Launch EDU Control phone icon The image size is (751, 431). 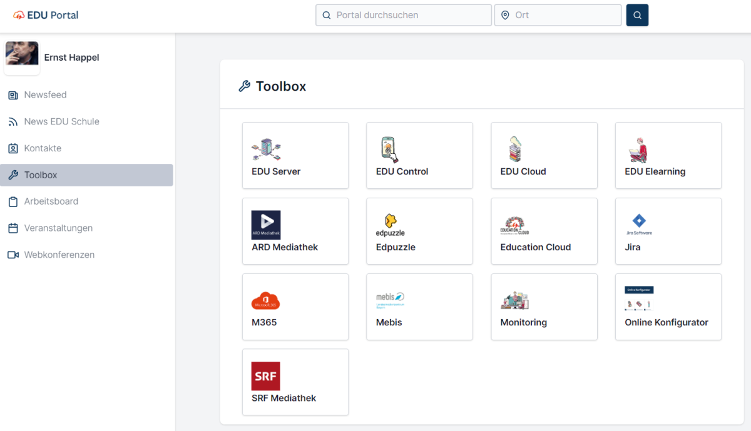tap(390, 150)
